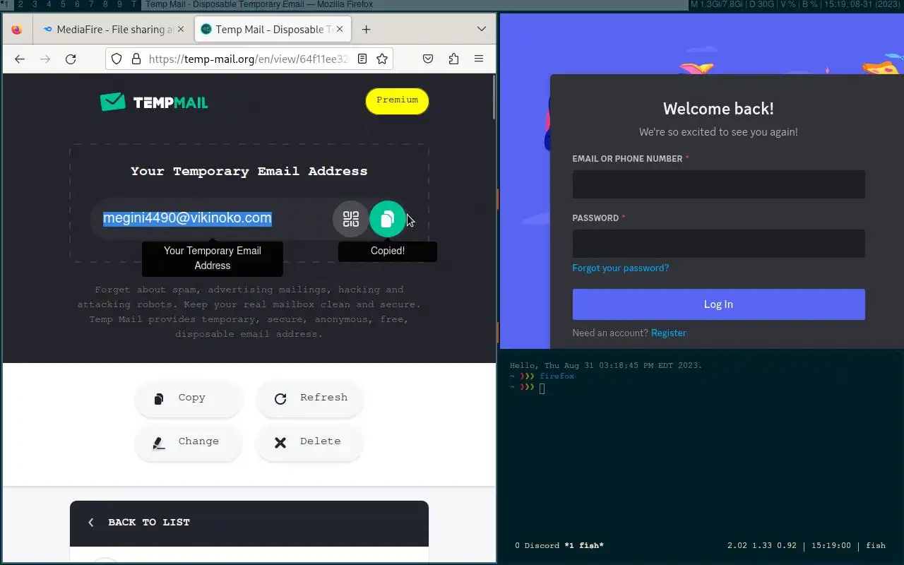Click the fish window in tmux status bar
Image resolution: width=904 pixels, height=565 pixels.
[584, 546]
